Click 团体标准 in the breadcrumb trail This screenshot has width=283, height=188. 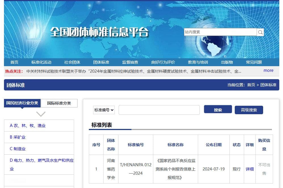[x=268, y=85]
